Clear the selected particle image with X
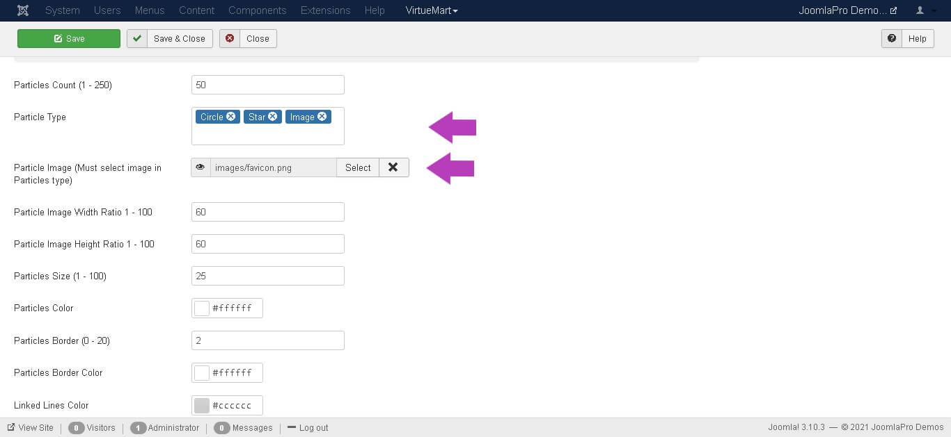The image size is (951, 437). pyautogui.click(x=393, y=167)
